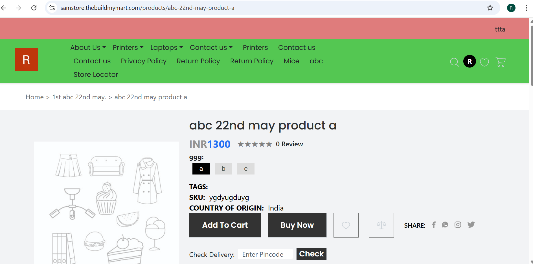Expand the Laptops dropdown menu

(167, 48)
